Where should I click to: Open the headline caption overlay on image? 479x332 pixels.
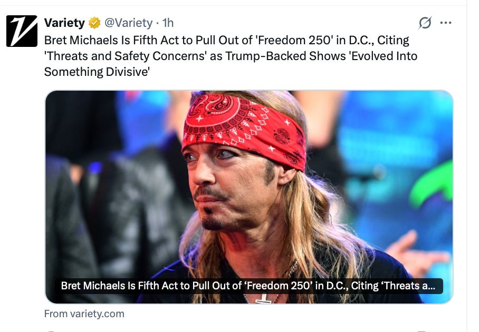click(x=248, y=286)
